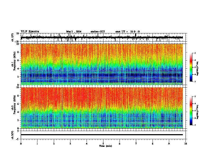Click the 'VLF Spectra' title text
This screenshot has width=209, height=161.
click(x=30, y=32)
